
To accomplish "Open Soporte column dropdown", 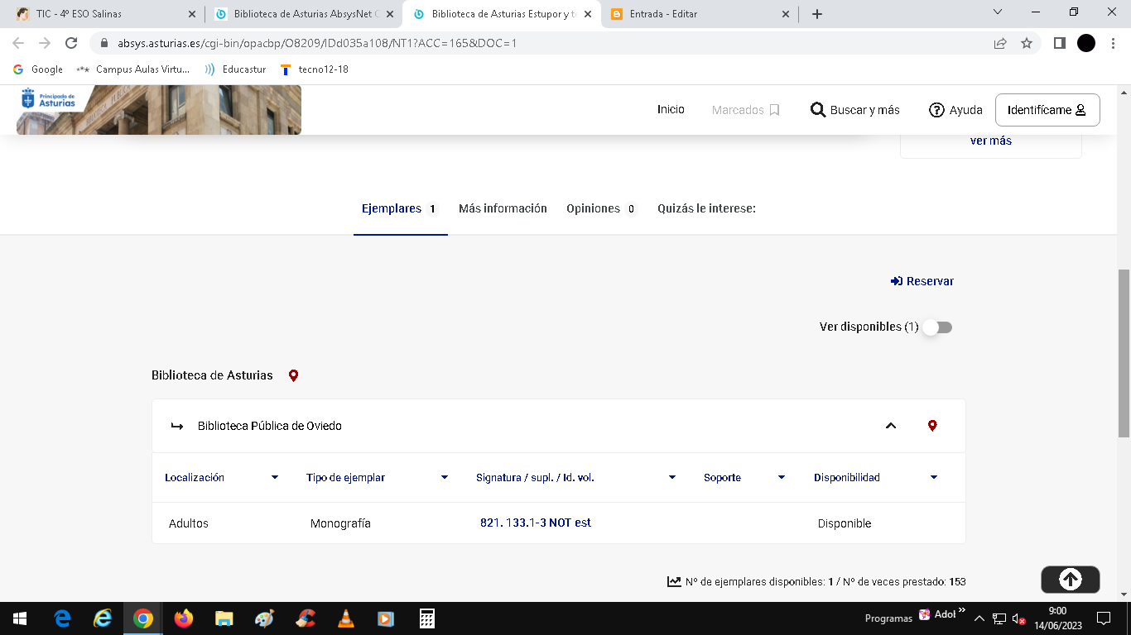I will pyautogui.click(x=782, y=478).
